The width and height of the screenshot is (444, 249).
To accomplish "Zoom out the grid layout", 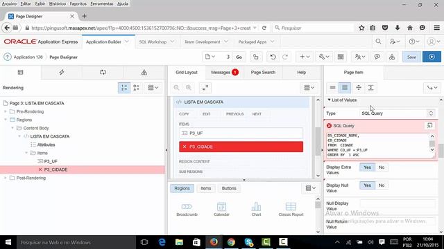I will coord(176,88).
